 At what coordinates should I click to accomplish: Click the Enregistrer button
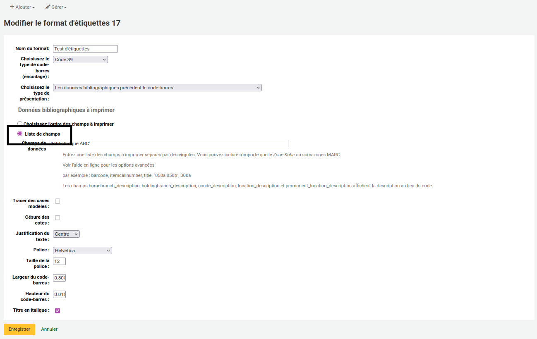click(x=19, y=329)
